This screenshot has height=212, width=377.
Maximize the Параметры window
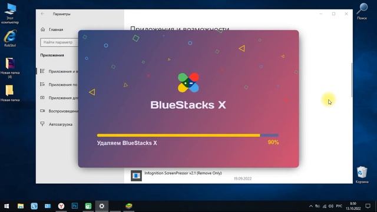(x=334, y=14)
